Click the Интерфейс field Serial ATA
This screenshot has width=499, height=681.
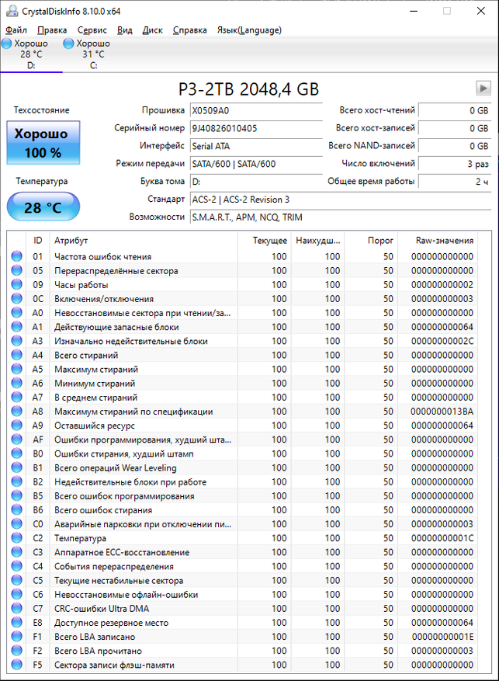256,146
